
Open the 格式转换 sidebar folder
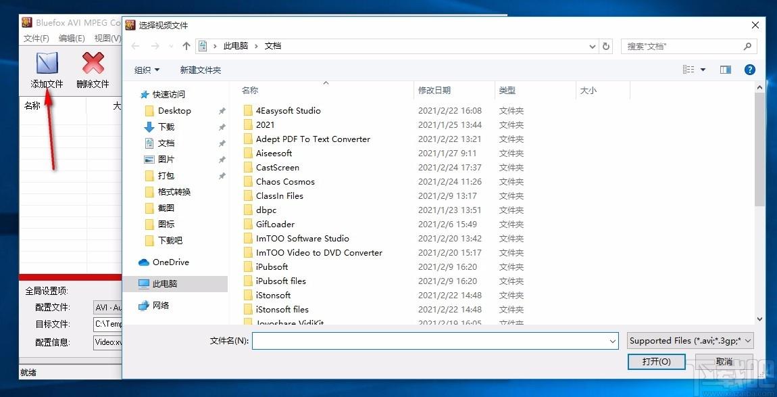pos(174,192)
